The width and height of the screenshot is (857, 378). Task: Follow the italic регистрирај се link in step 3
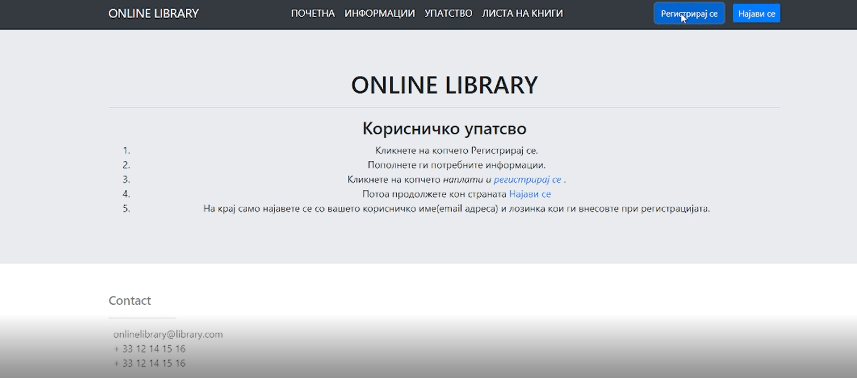coord(527,180)
